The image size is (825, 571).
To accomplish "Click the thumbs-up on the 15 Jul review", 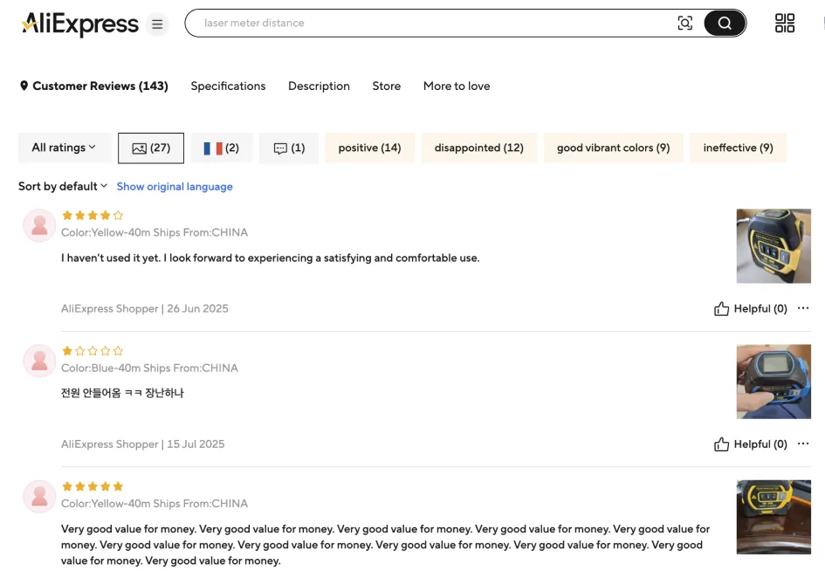I will (x=721, y=444).
